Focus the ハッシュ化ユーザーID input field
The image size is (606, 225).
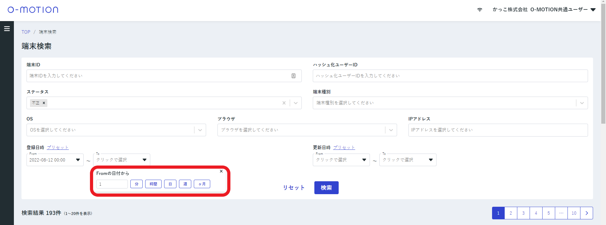450,76
